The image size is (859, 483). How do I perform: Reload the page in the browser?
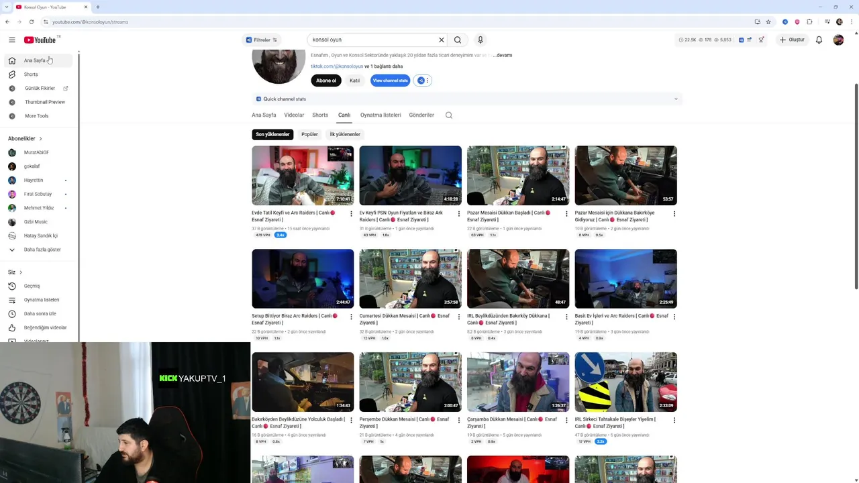[x=32, y=21]
